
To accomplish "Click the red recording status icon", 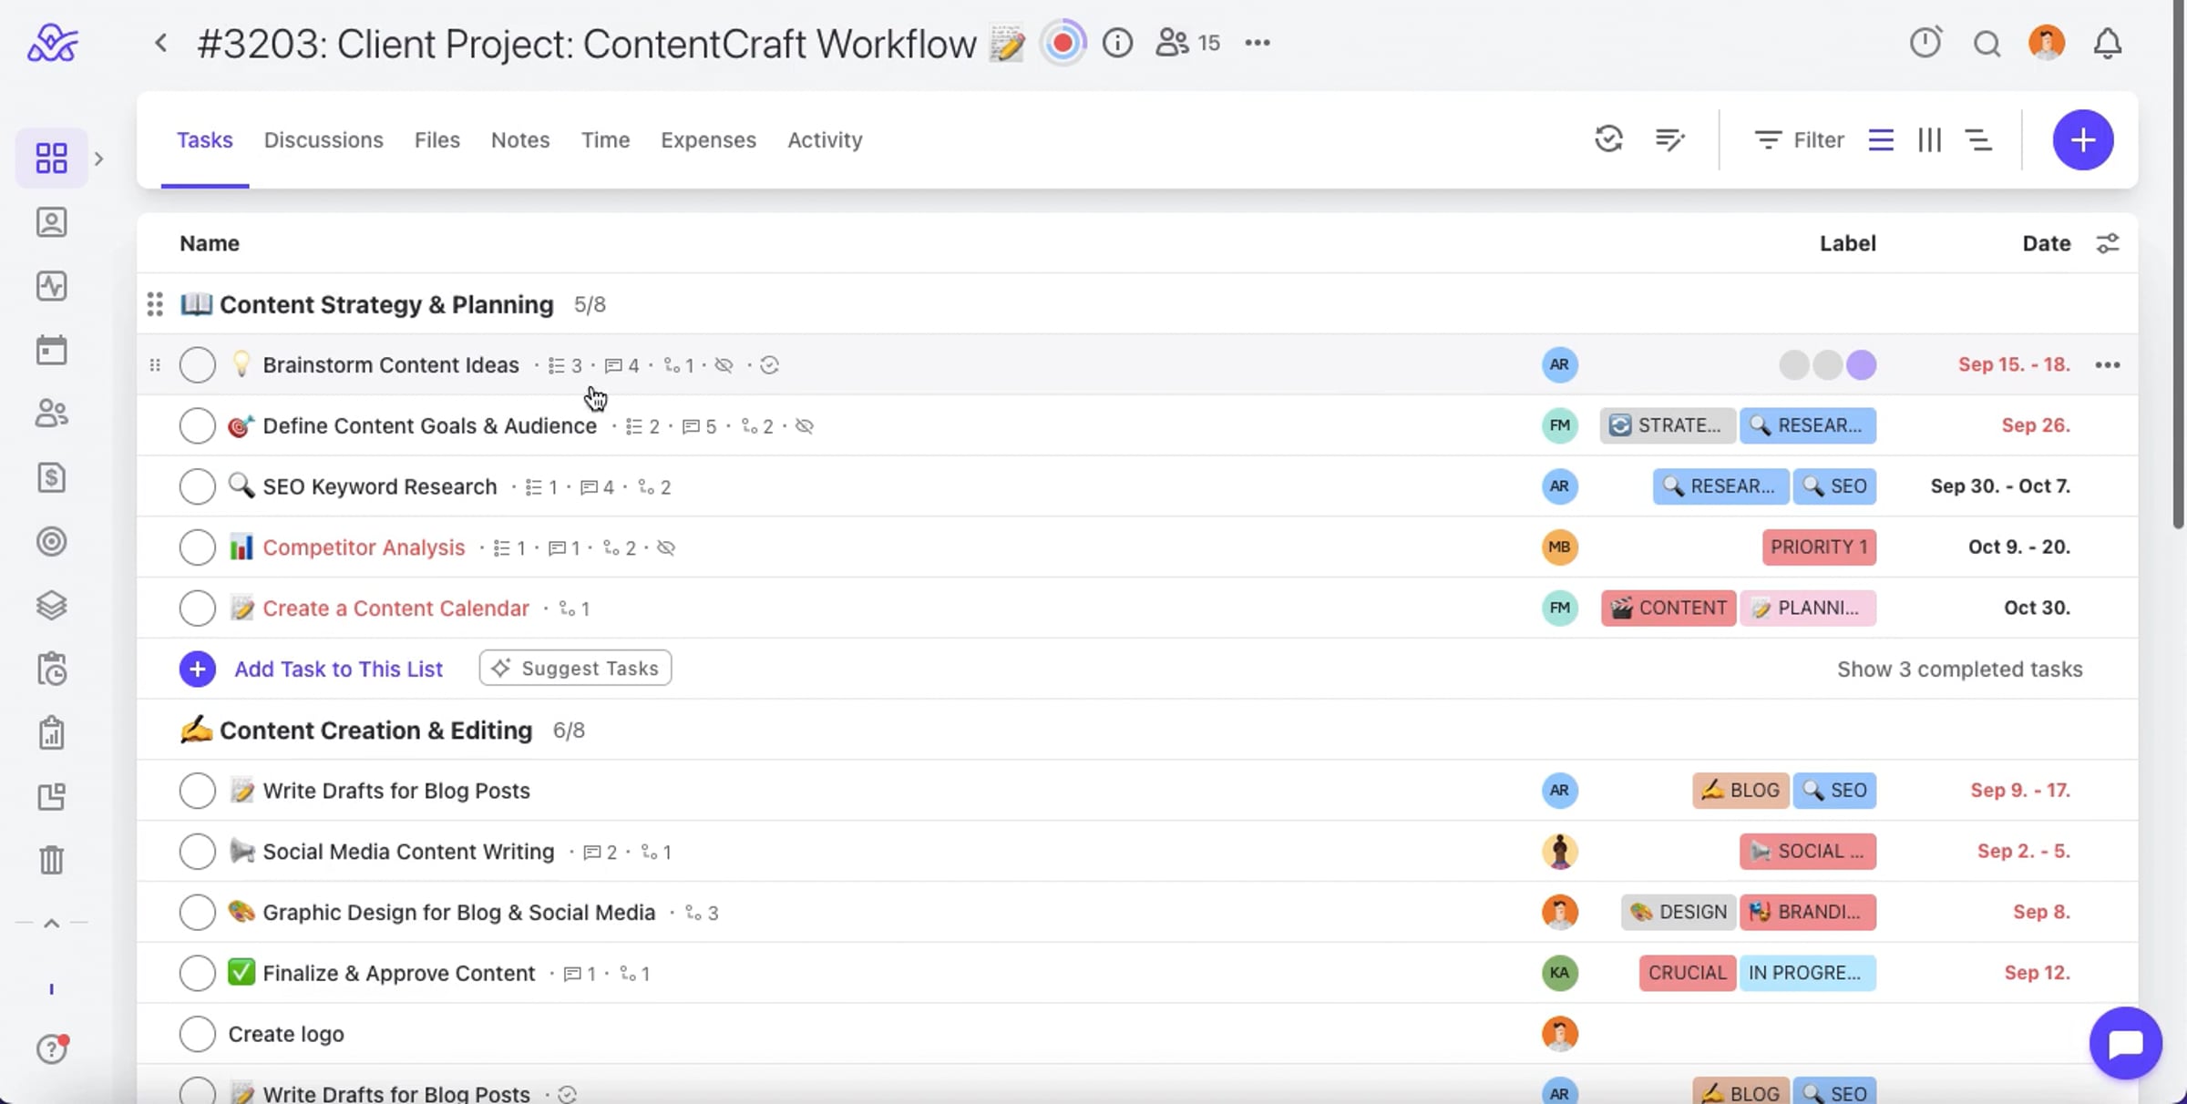I will tap(1063, 43).
